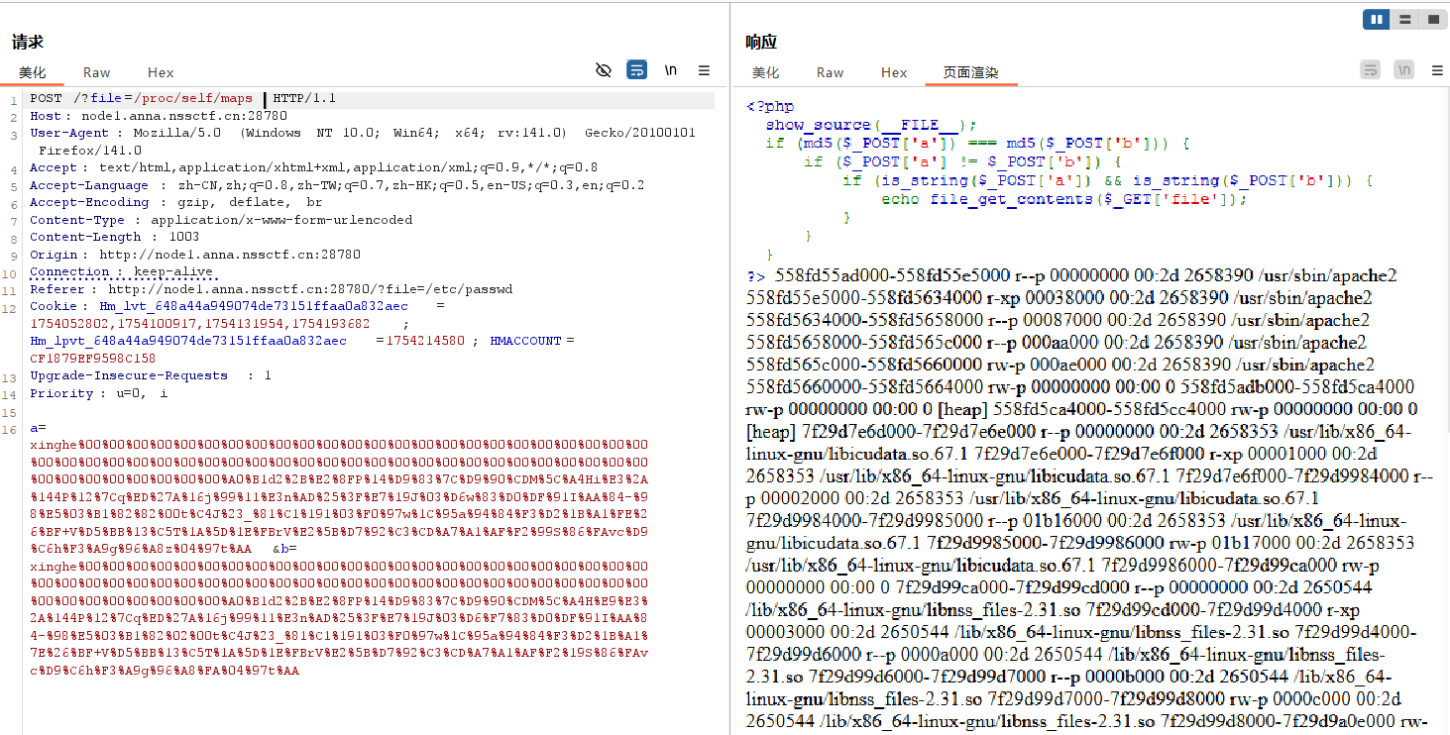The height and width of the screenshot is (735, 1450).
Task: Toggle \n special characters display in request
Action: (x=671, y=70)
